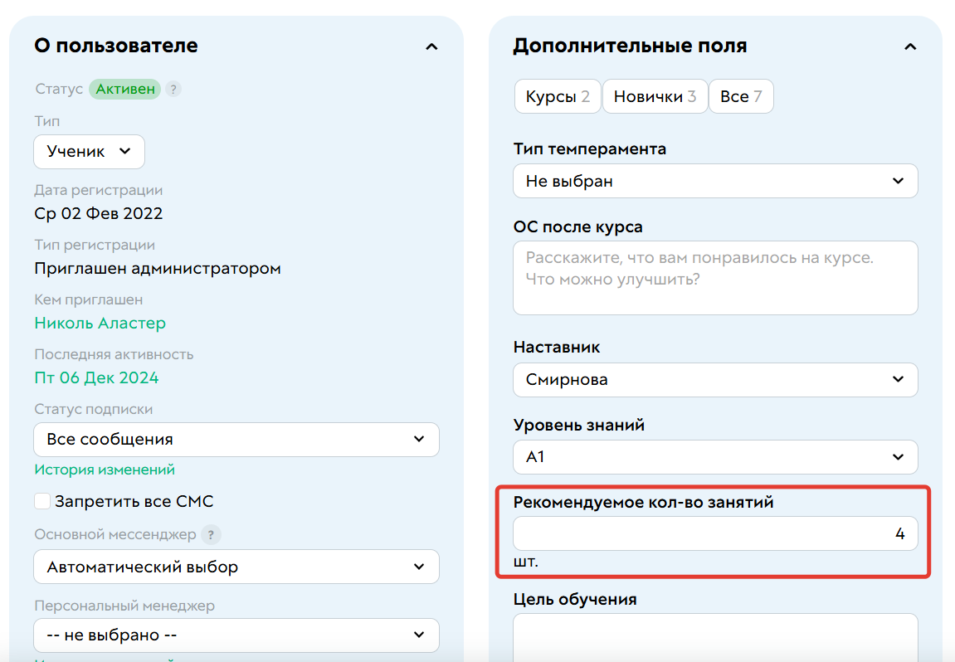Switch to the Курсы filter tab

pos(558,95)
